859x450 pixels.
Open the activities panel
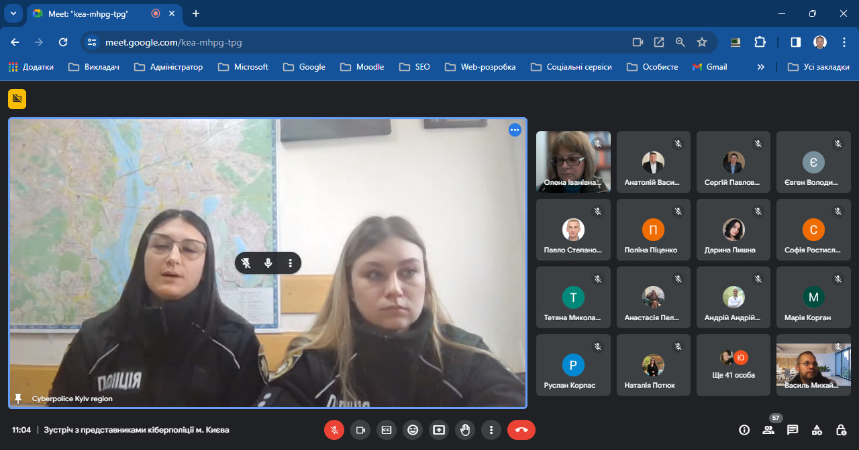(x=817, y=430)
